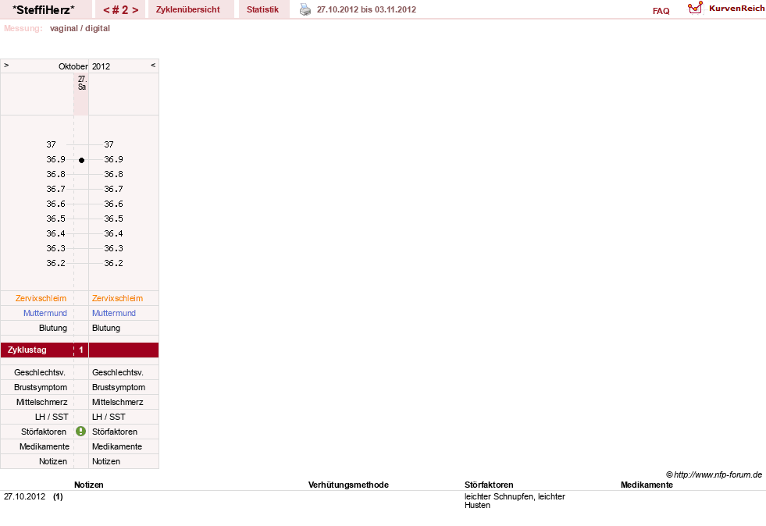Open the KurvenReich link
The width and height of the screenshot is (766, 526).
point(736,9)
